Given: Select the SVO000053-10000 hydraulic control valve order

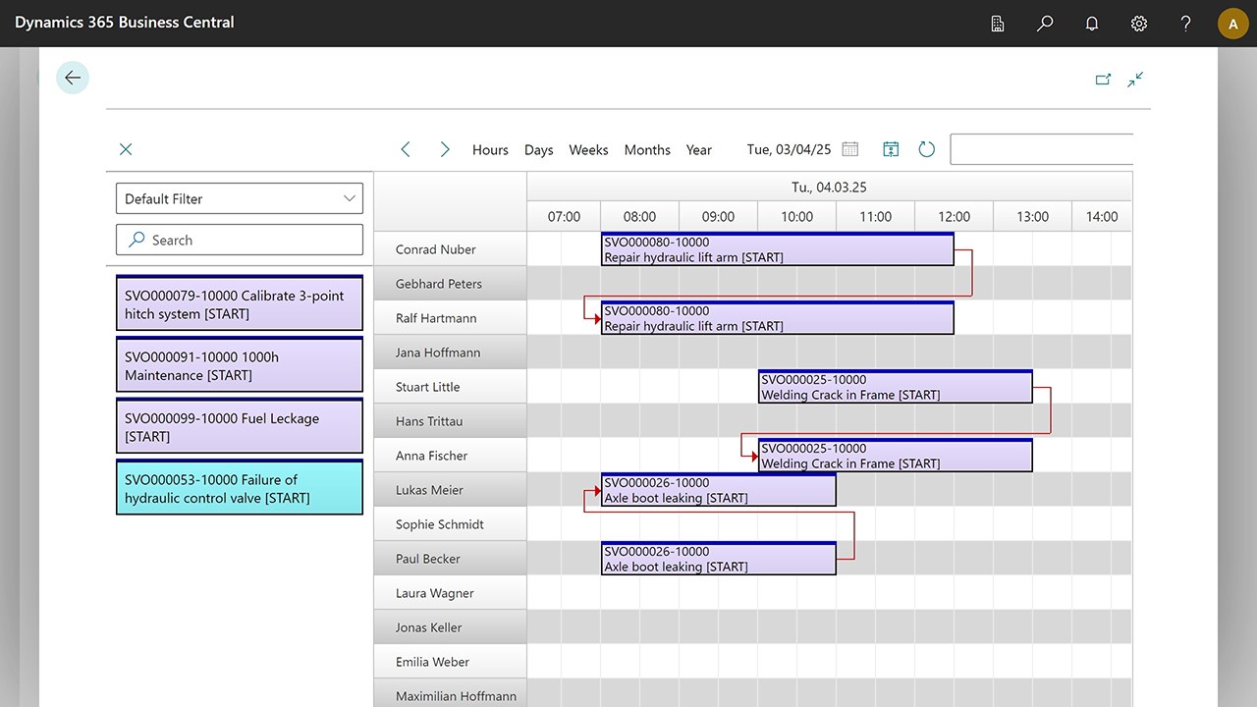Looking at the screenshot, I should pos(240,488).
